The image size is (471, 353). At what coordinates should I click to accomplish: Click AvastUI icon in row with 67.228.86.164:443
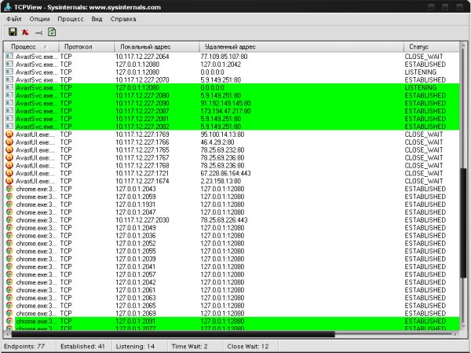tap(9, 173)
